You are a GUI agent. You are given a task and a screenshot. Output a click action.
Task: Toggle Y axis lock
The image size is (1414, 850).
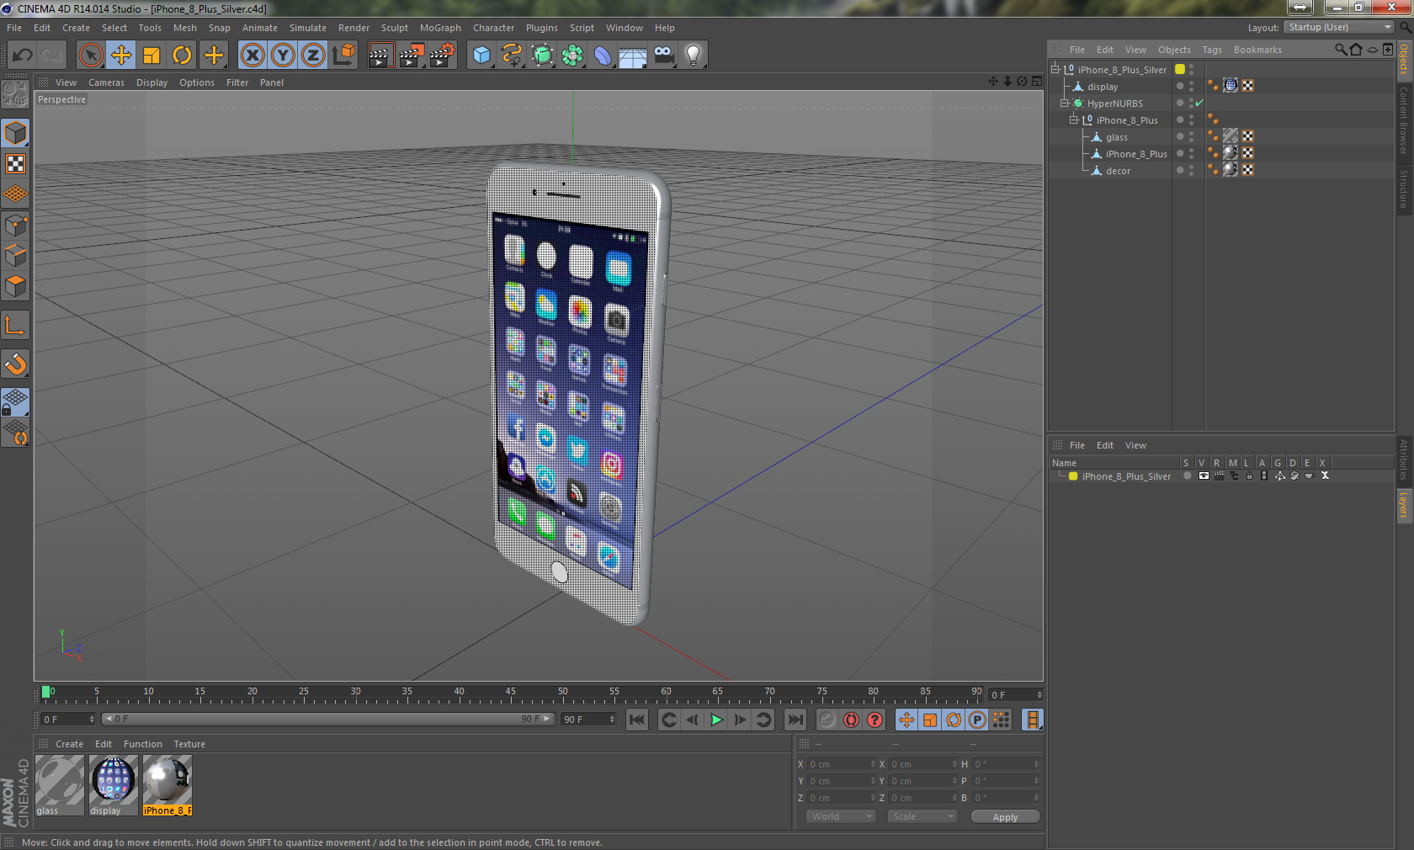pyautogui.click(x=283, y=56)
